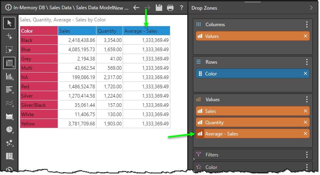The width and height of the screenshot is (320, 175).
Task: Pick the pie chart visualization icon
Action: tap(9, 129)
